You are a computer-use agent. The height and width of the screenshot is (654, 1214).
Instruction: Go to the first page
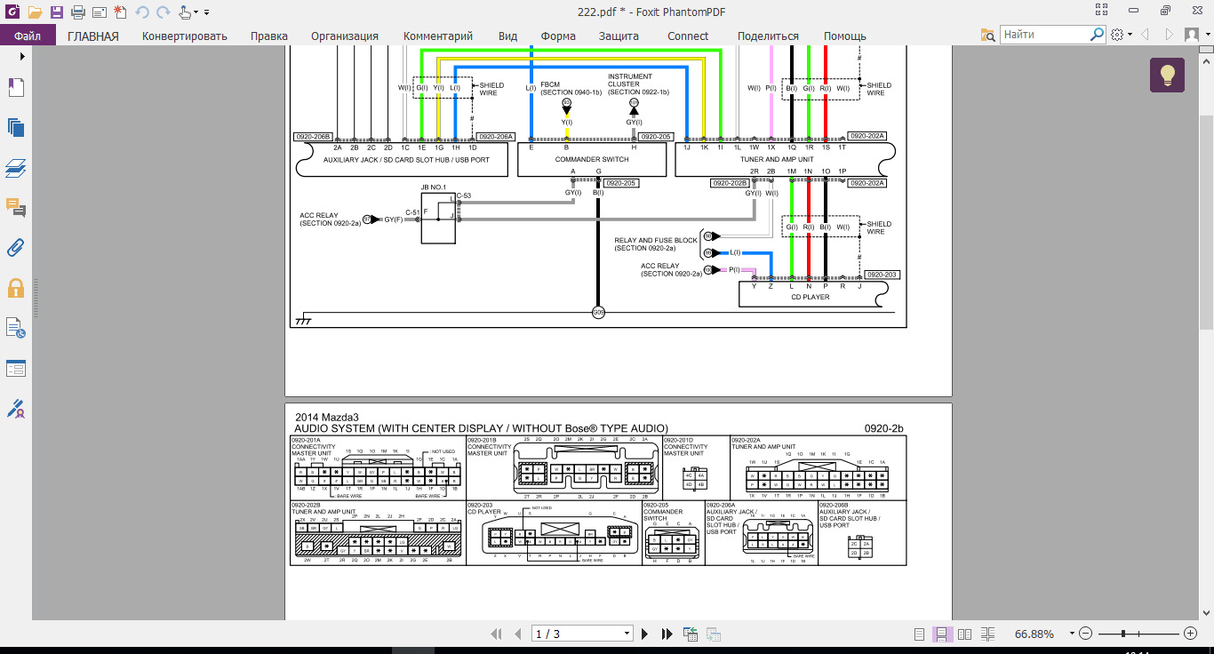point(498,634)
